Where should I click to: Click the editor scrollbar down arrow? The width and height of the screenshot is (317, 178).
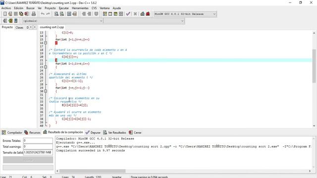click(314, 126)
